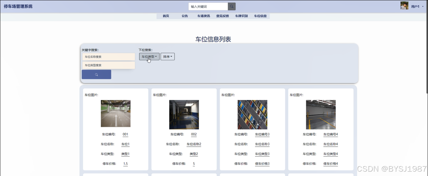428x176 pixels.
Task: Focus the 车位名称搜索 input field
Action: pyautogui.click(x=108, y=57)
